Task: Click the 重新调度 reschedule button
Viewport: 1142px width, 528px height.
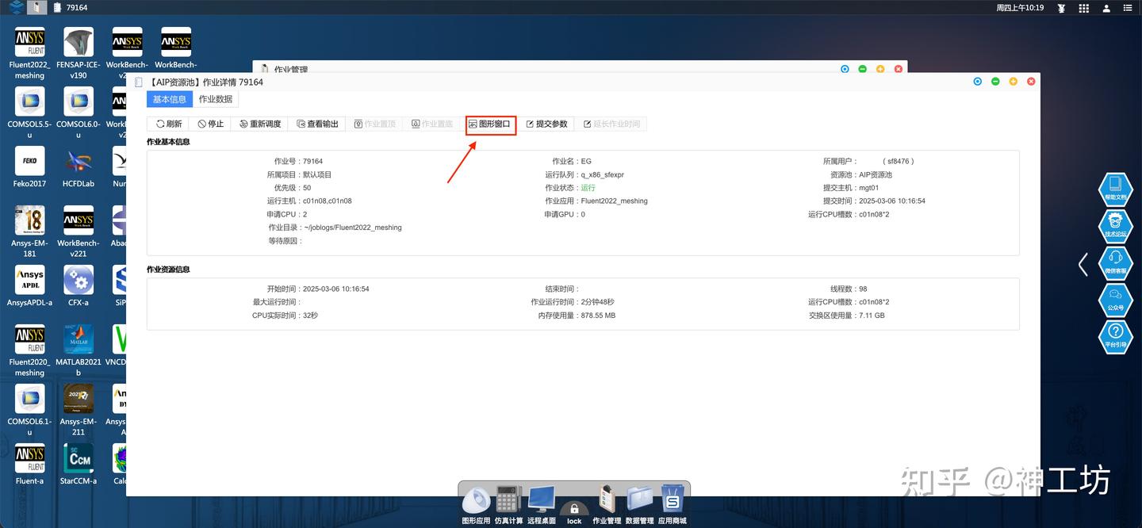Action: [259, 124]
